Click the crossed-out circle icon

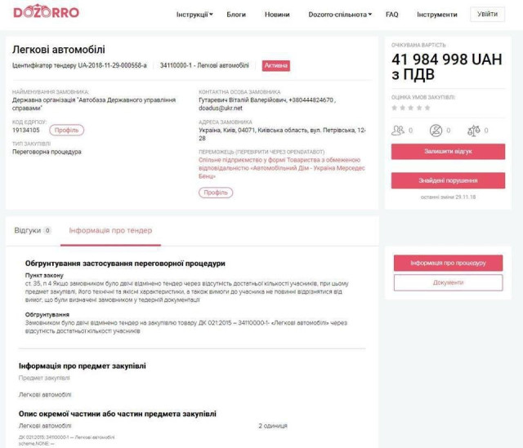point(436,130)
